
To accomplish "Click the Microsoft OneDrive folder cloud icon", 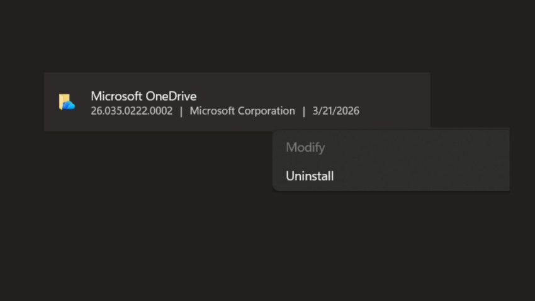I will (67, 102).
